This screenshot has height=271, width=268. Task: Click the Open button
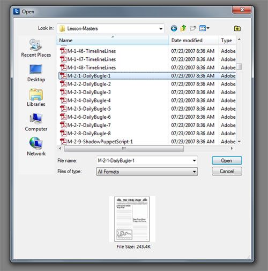227,160
